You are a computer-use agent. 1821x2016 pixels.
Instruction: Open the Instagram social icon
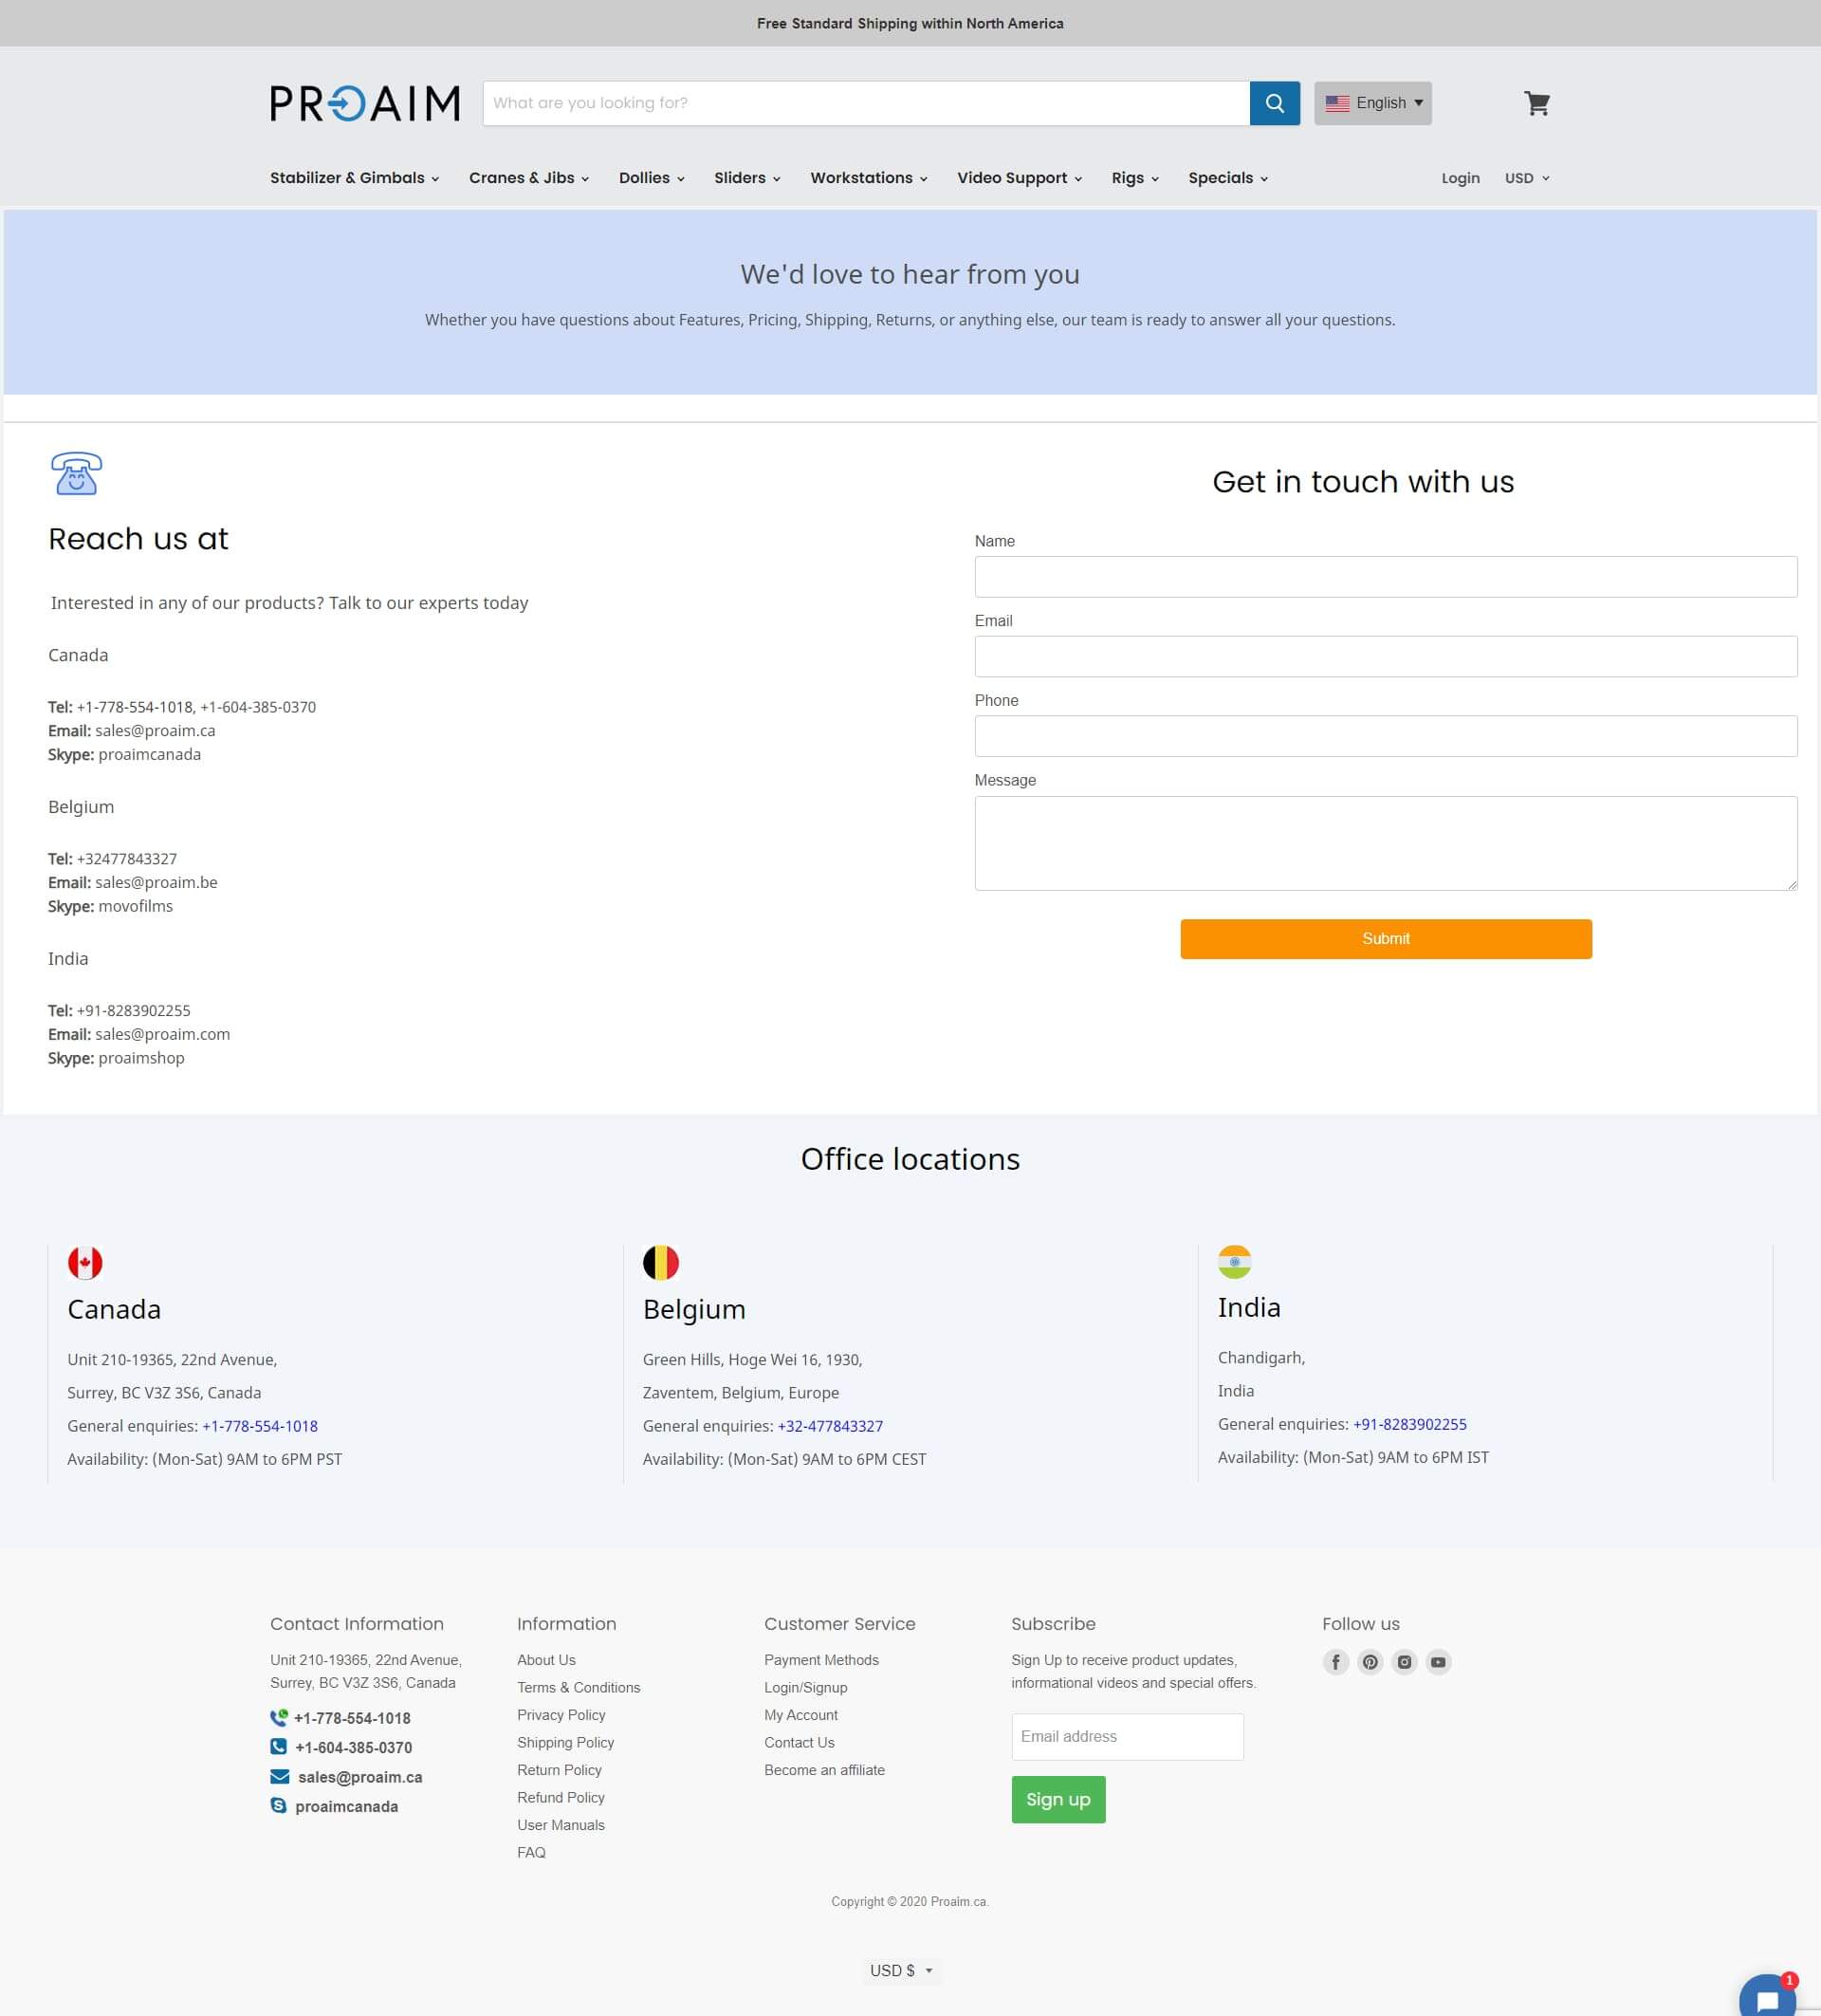click(x=1405, y=1662)
